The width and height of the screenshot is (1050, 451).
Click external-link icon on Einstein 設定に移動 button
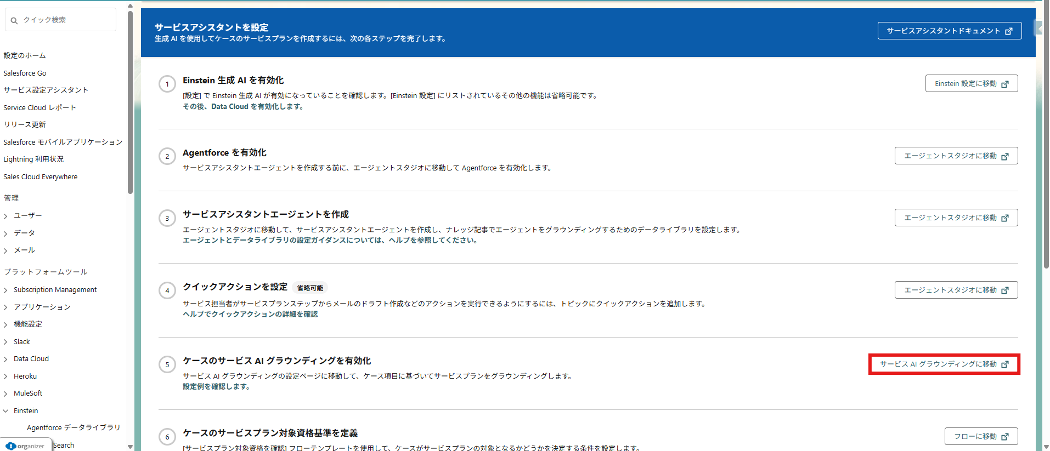click(x=1005, y=84)
